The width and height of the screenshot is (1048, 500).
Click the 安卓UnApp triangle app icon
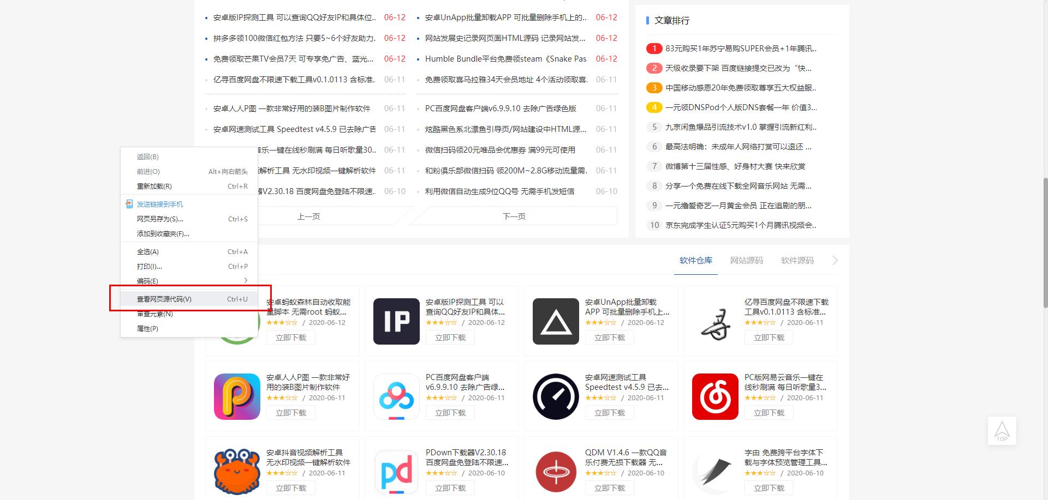(x=555, y=322)
